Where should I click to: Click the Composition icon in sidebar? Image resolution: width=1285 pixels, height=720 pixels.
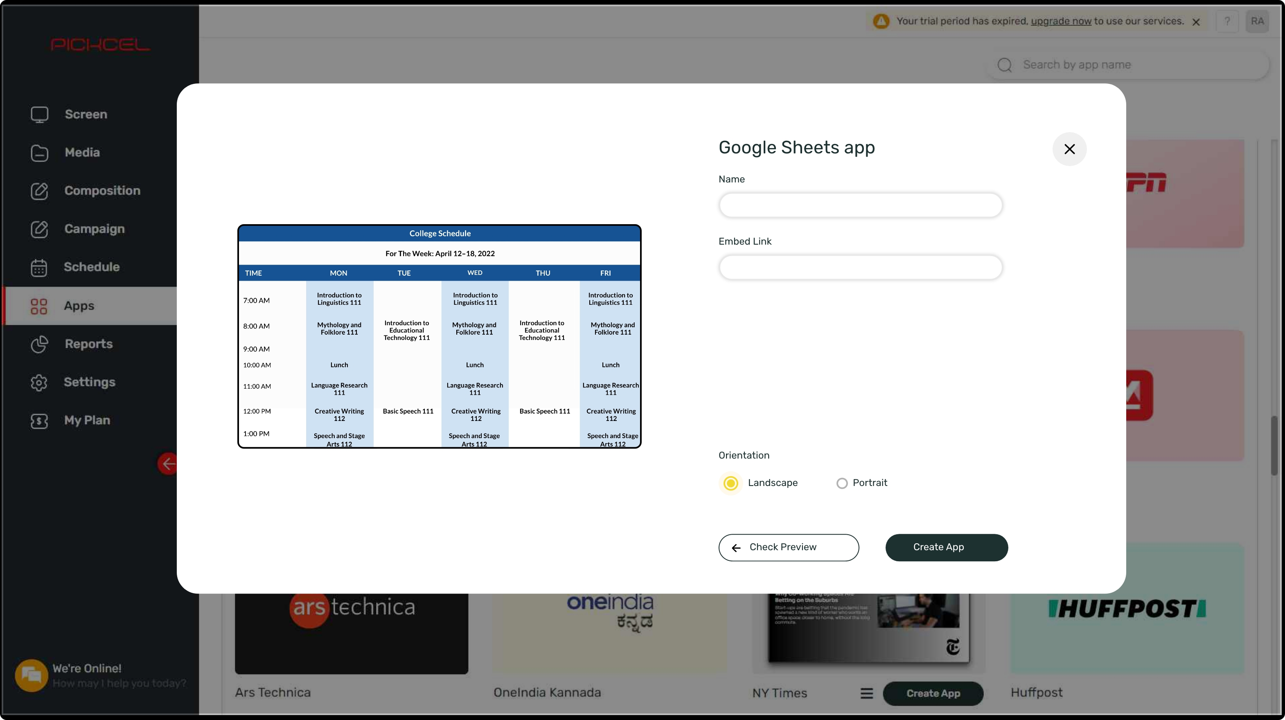(x=38, y=191)
